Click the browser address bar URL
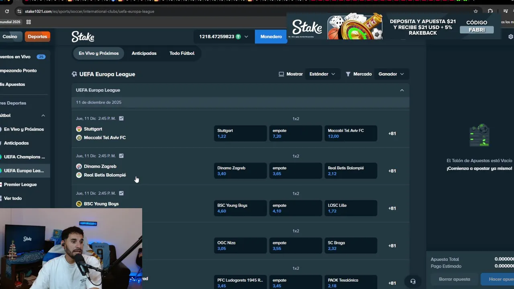 click(x=90, y=11)
